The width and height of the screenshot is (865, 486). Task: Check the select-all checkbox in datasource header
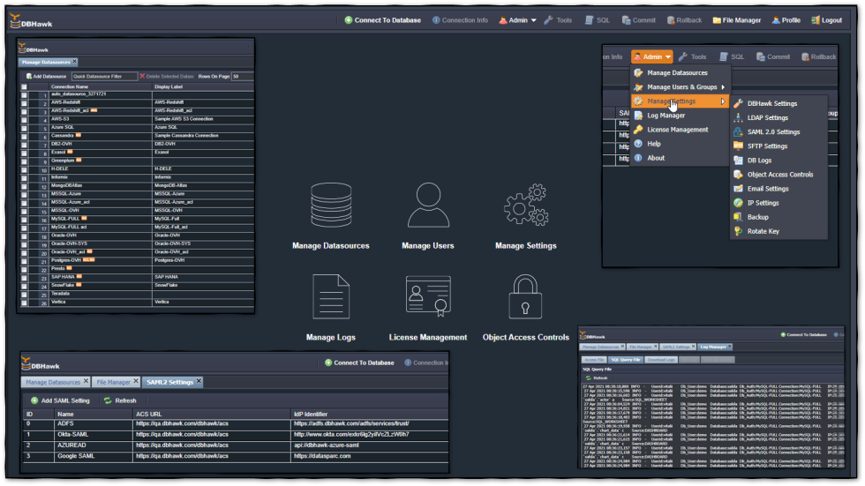pyautogui.click(x=25, y=87)
